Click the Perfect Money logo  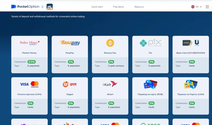[x=30, y=43]
